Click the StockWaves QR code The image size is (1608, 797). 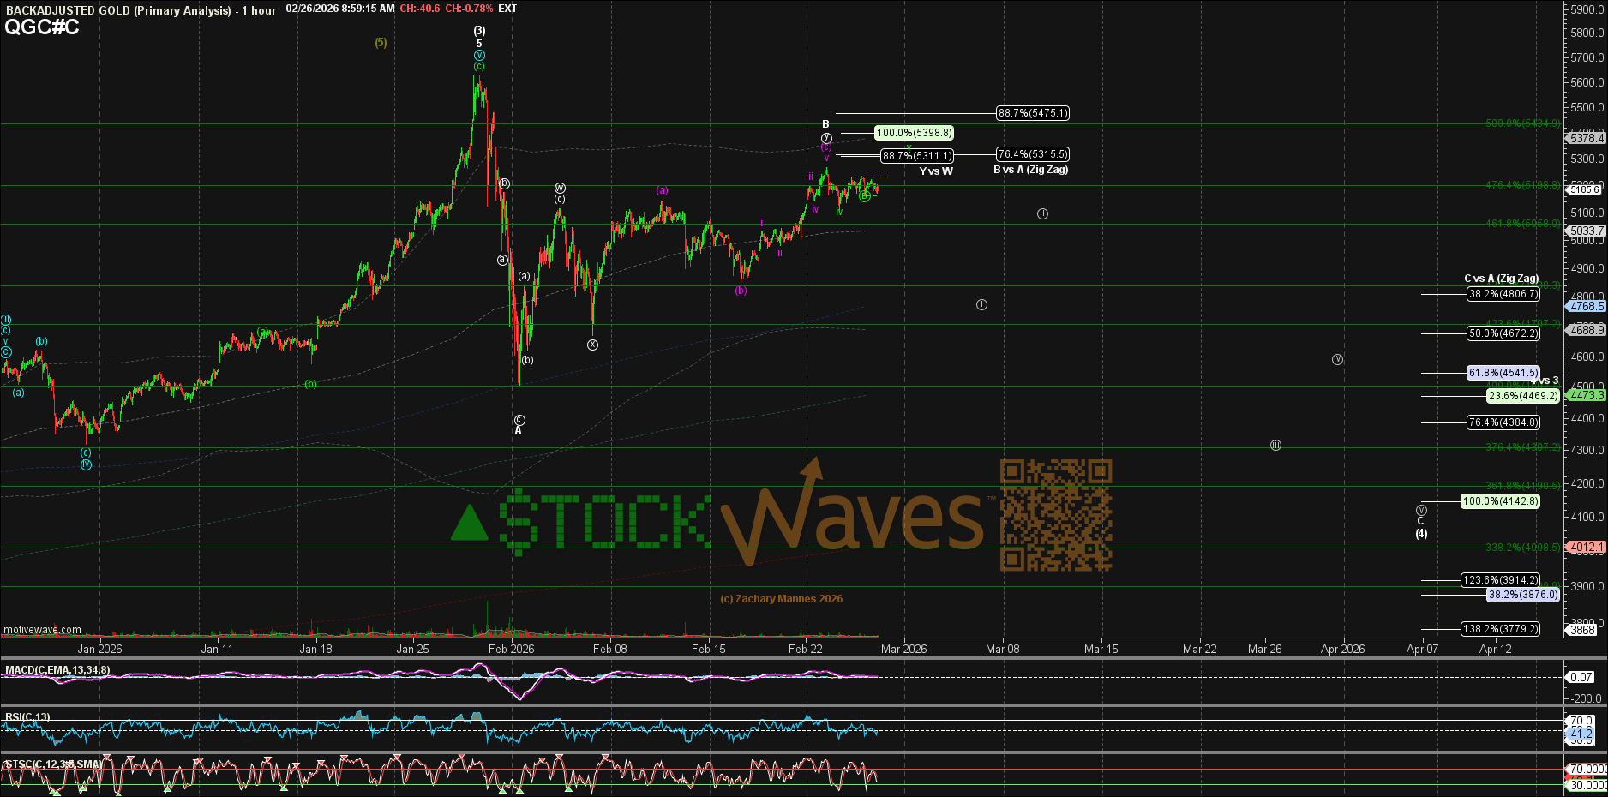tap(1055, 515)
